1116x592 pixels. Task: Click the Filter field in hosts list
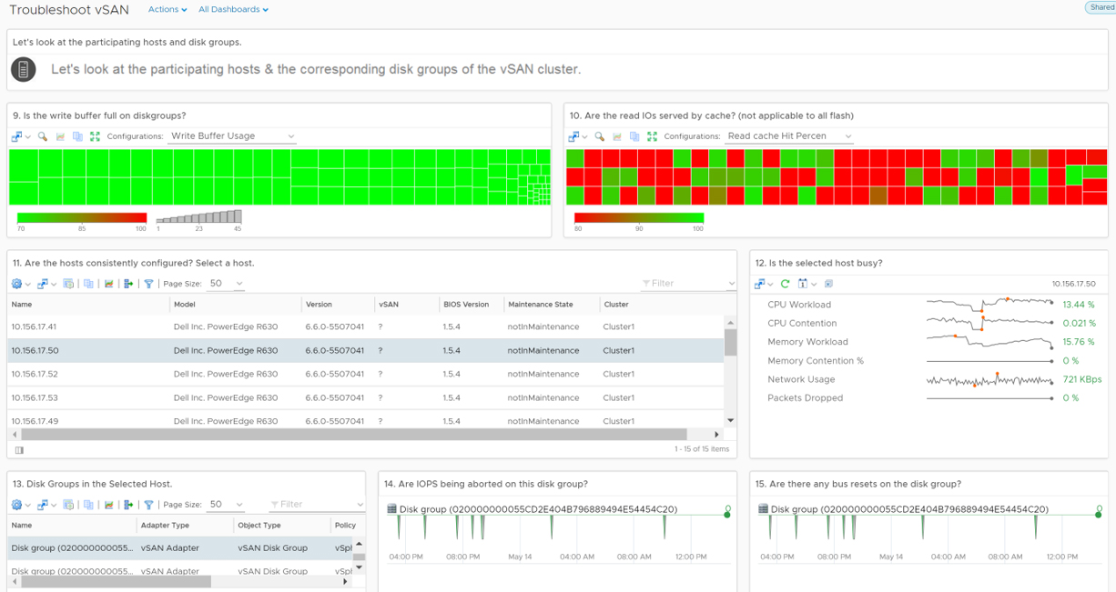[687, 284]
